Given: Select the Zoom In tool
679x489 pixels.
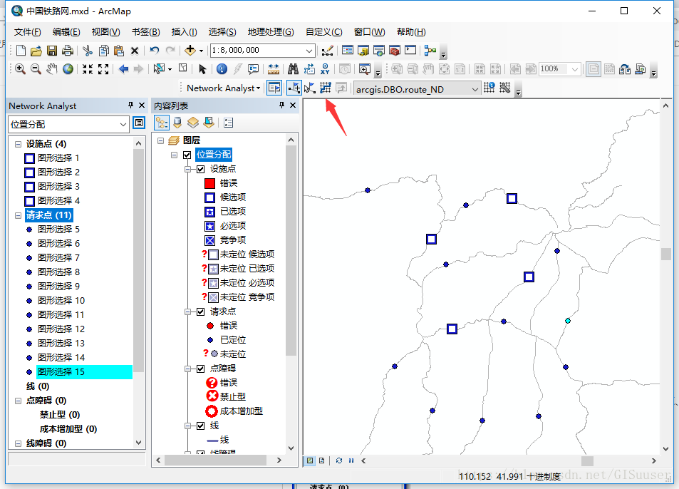Looking at the screenshot, I should point(20,69).
